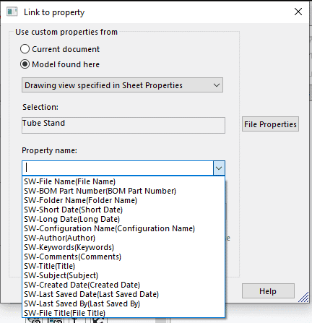Click the File Properties button

click(270, 124)
